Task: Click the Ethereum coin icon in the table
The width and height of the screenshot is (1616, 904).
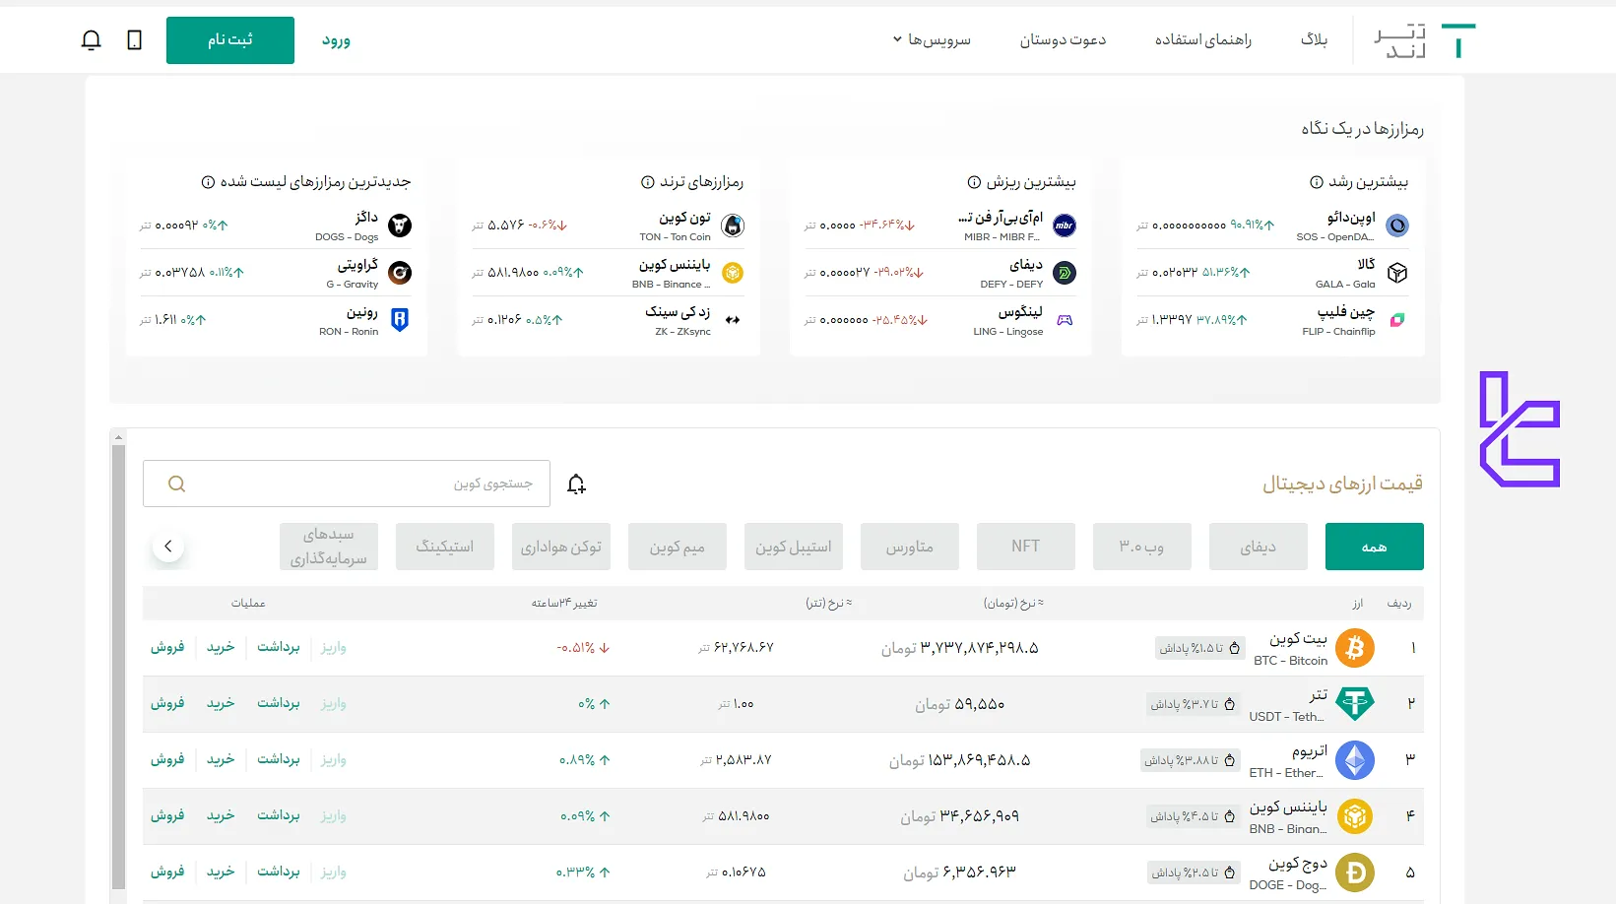Action: point(1355,760)
